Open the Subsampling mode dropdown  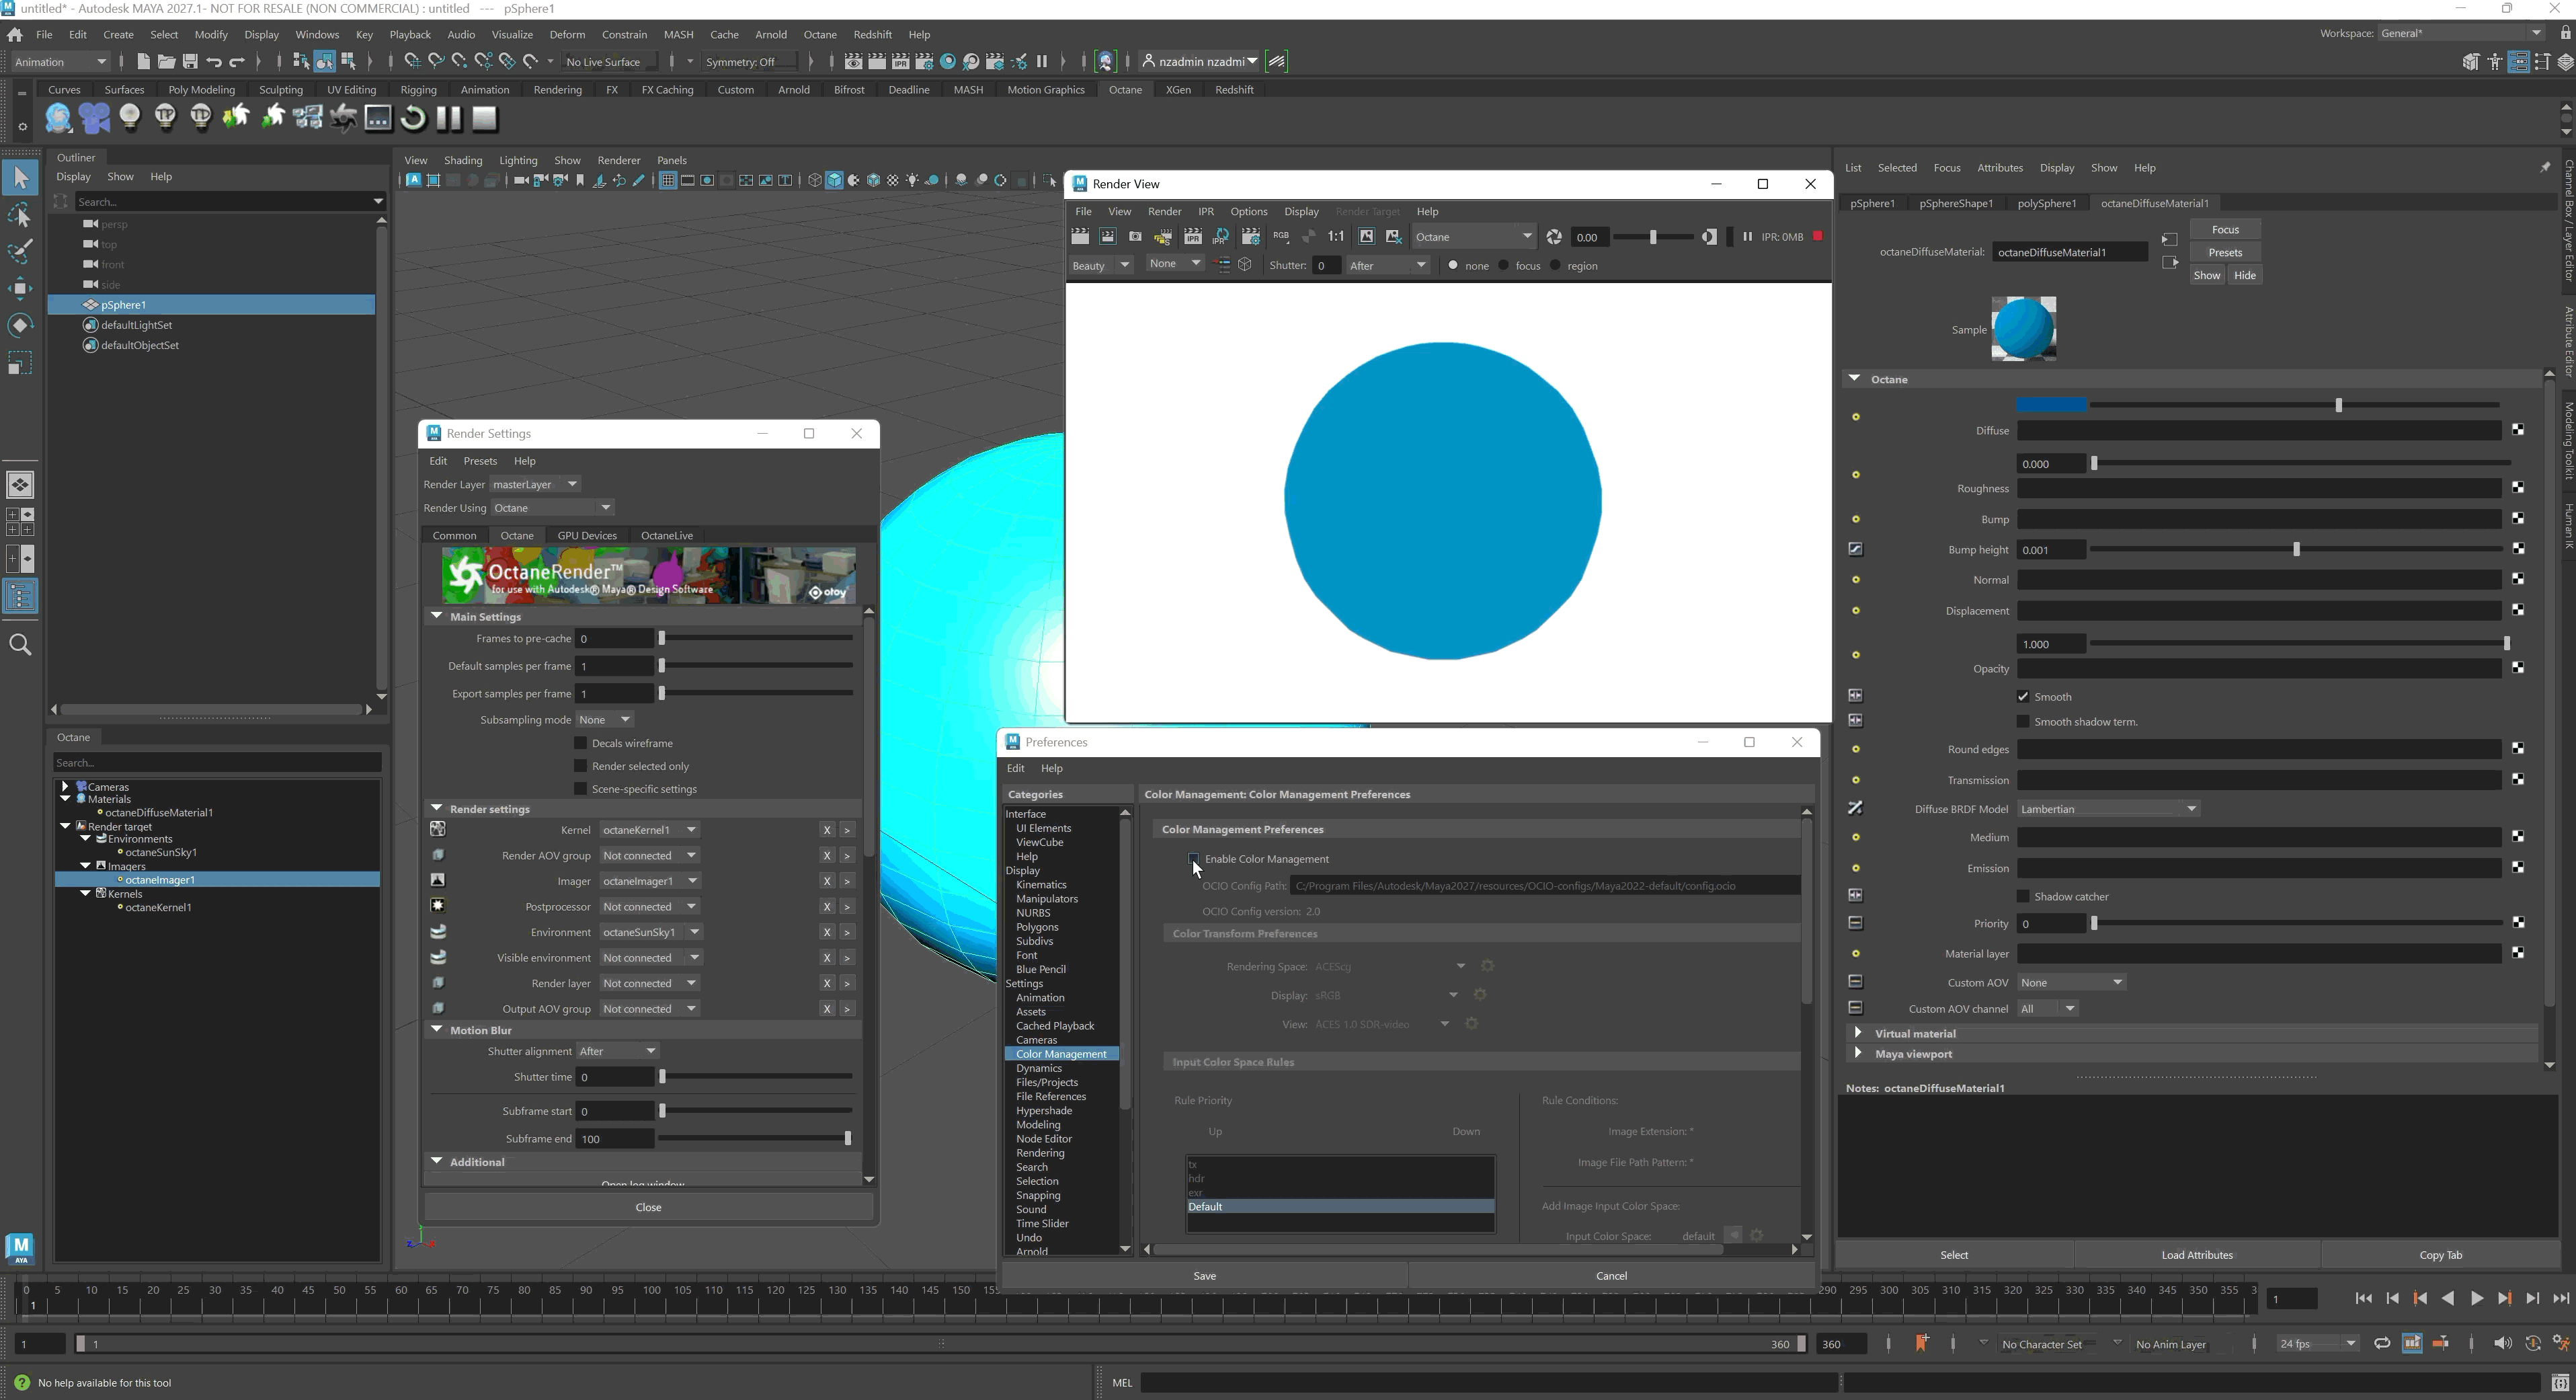click(x=605, y=720)
